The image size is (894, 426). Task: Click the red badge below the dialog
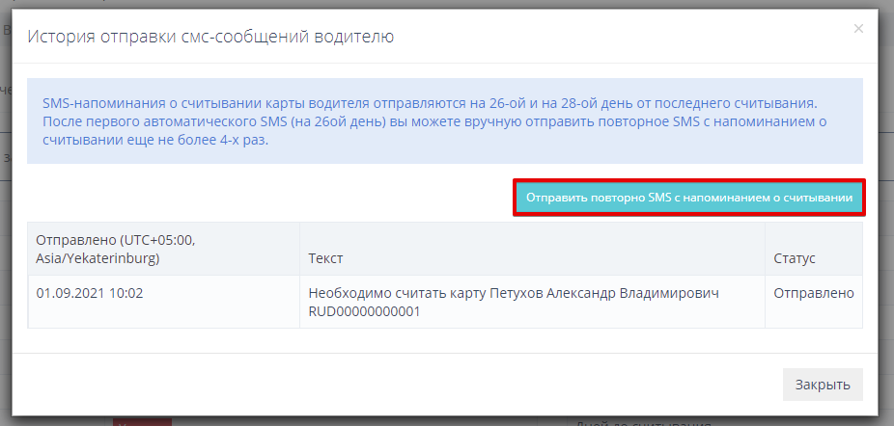tap(142, 422)
